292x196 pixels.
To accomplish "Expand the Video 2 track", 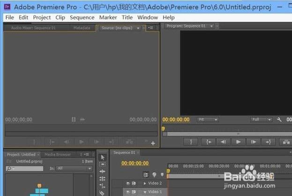I will (145, 183).
